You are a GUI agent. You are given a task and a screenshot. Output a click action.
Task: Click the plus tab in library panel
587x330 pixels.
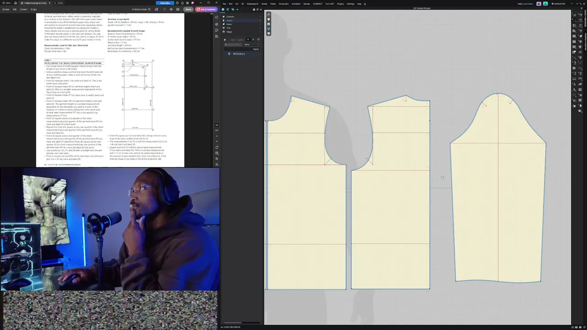coord(237,10)
